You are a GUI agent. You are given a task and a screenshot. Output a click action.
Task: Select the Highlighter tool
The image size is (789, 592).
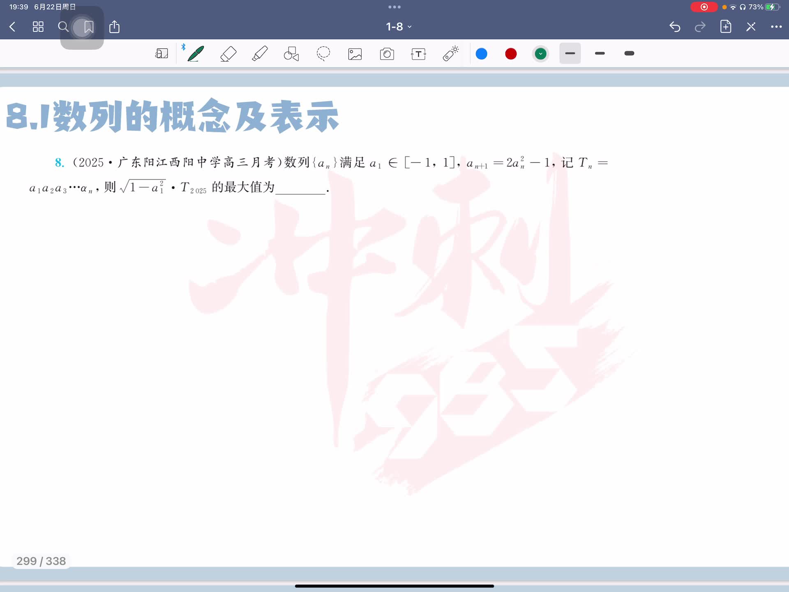click(x=260, y=54)
